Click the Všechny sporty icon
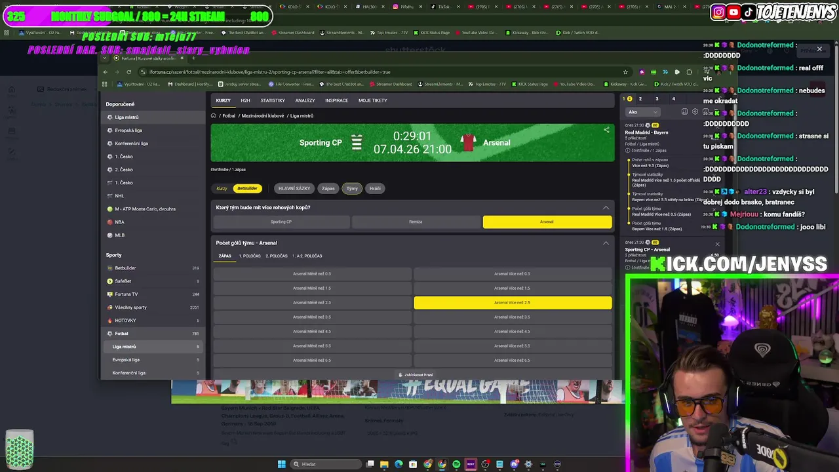 tap(109, 307)
